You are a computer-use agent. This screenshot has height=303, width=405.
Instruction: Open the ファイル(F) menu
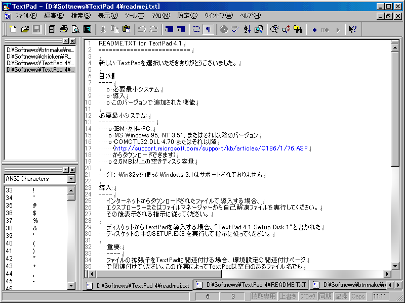(x=26, y=16)
